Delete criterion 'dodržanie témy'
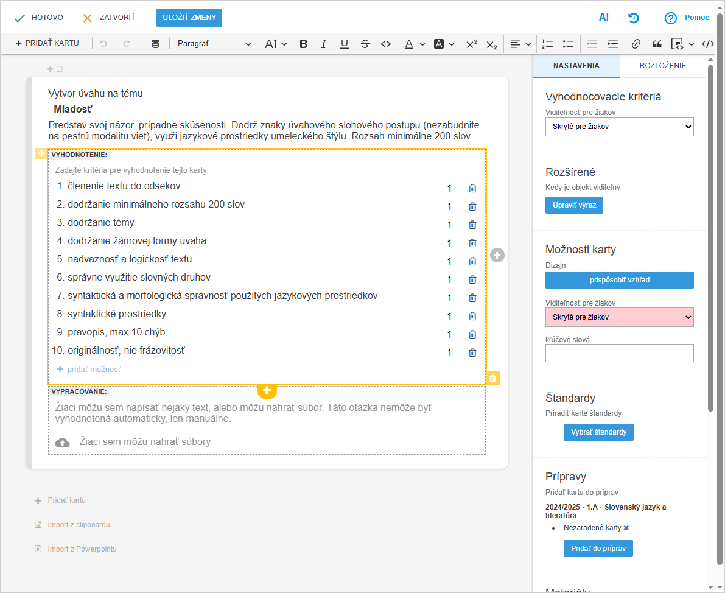The width and height of the screenshot is (725, 593). point(472,225)
